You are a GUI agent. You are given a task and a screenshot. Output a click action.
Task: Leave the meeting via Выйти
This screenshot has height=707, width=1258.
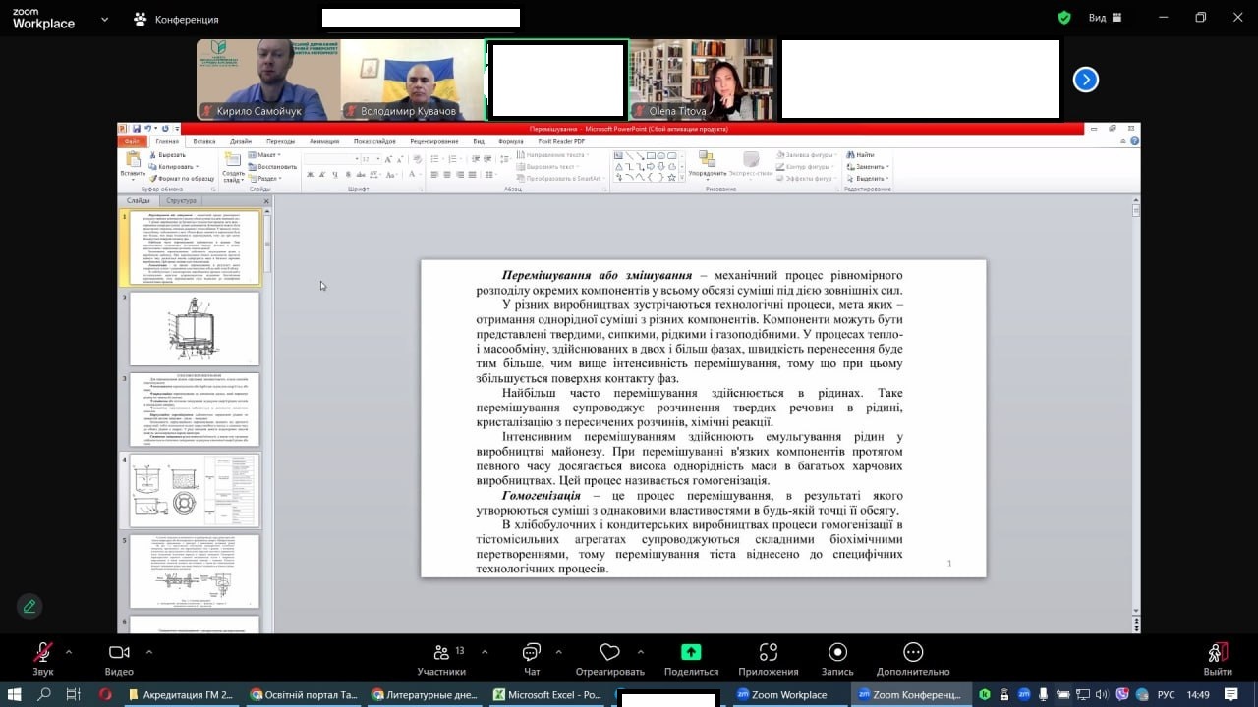[1217, 653]
